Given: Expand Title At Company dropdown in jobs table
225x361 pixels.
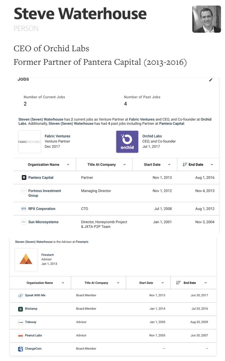Looking at the screenshot, I should pos(124,165).
